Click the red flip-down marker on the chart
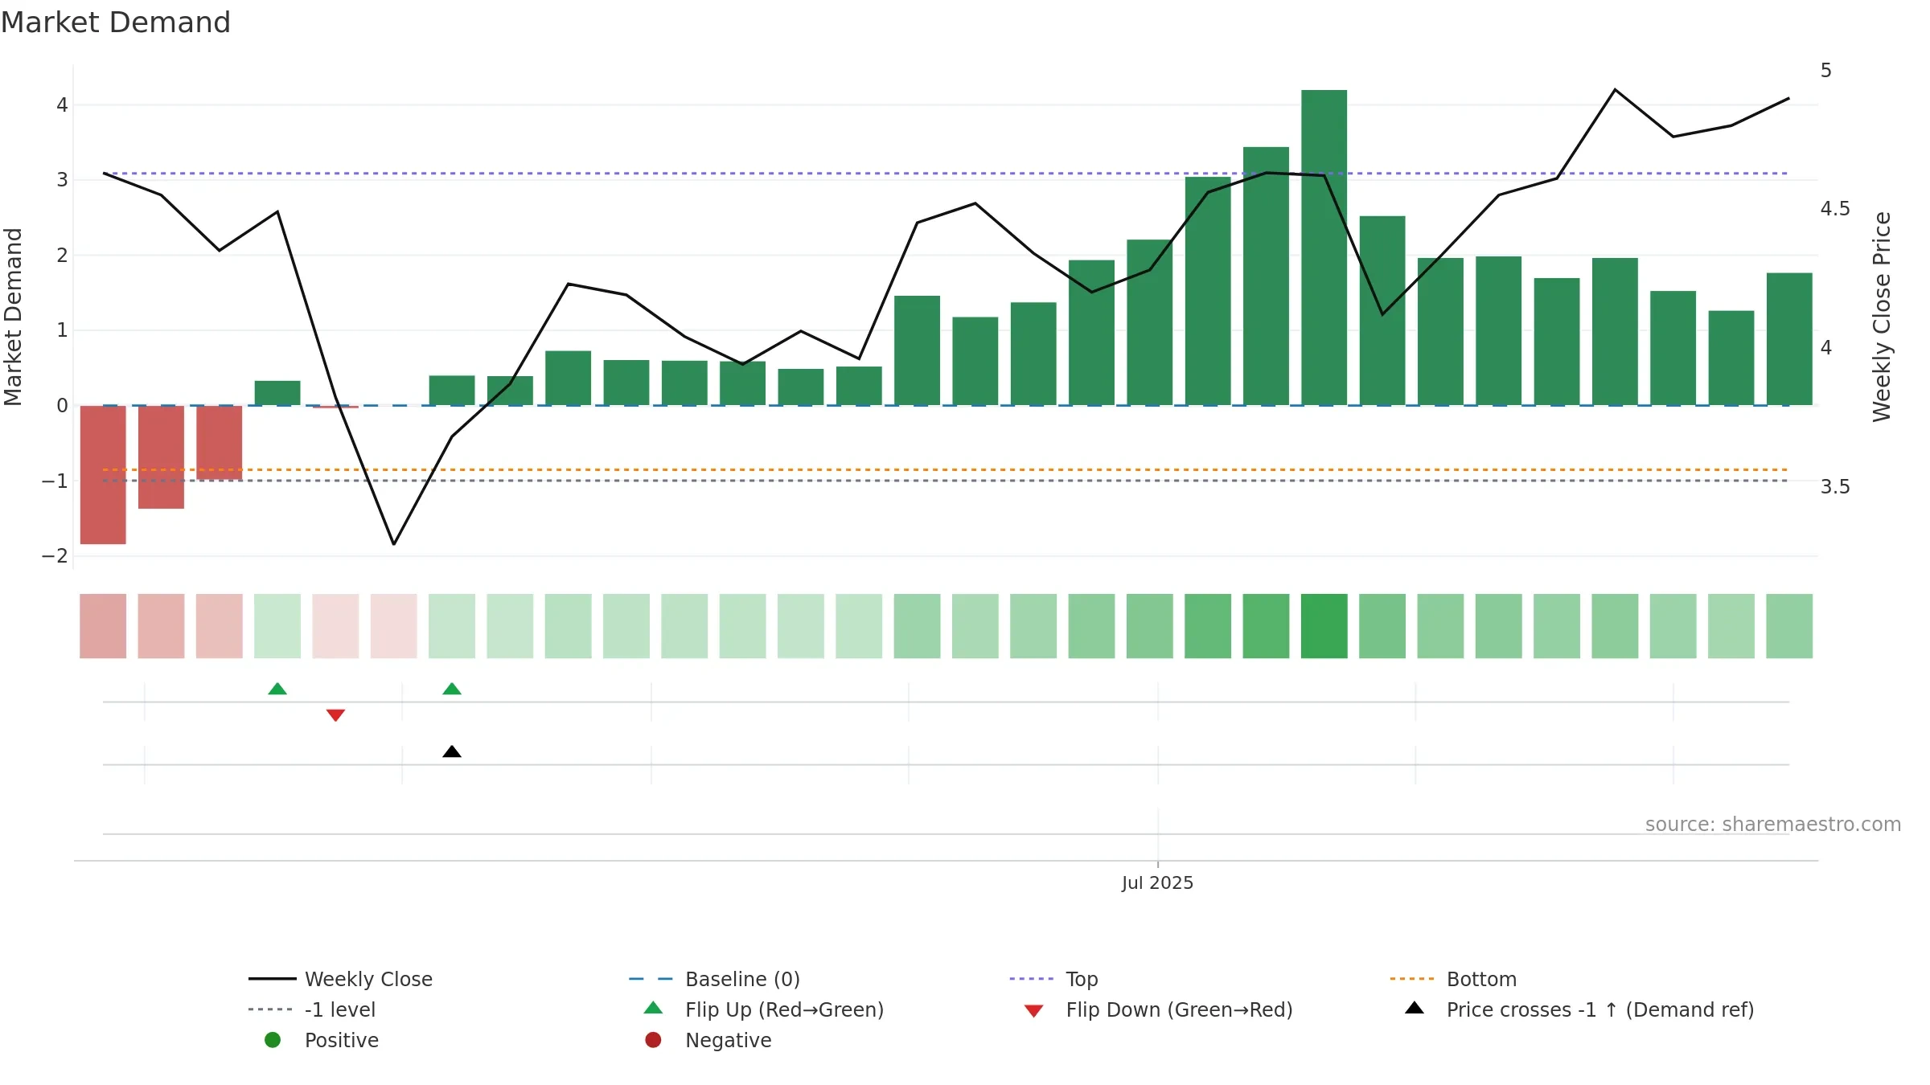 point(335,715)
